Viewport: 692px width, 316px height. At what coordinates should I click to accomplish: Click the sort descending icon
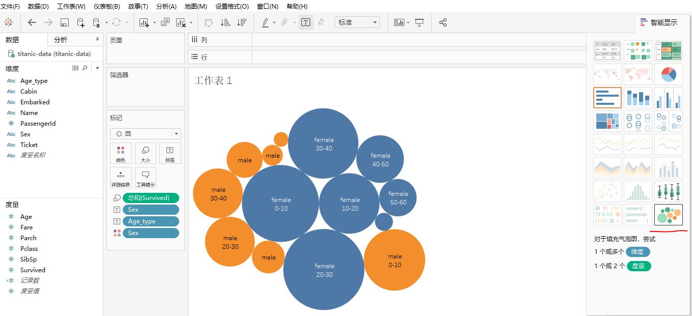pyautogui.click(x=242, y=22)
